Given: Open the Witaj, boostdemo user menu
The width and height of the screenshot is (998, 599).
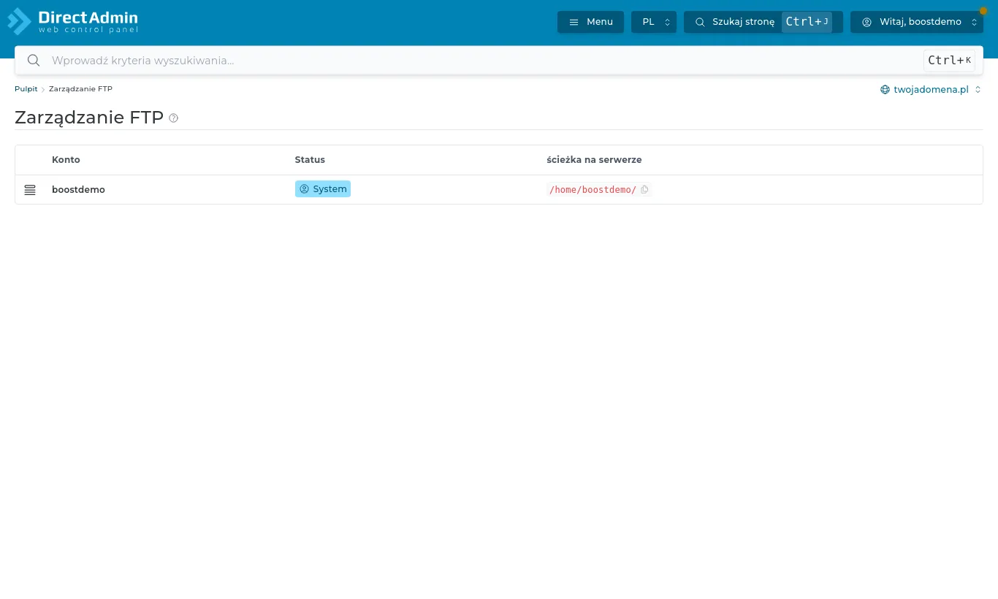Looking at the screenshot, I should click(x=917, y=22).
